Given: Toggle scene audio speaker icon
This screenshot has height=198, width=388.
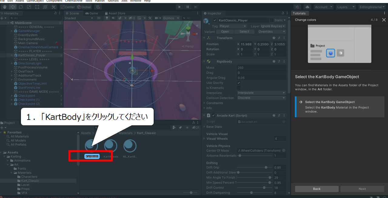Looking at the screenshot, I should (113, 18).
